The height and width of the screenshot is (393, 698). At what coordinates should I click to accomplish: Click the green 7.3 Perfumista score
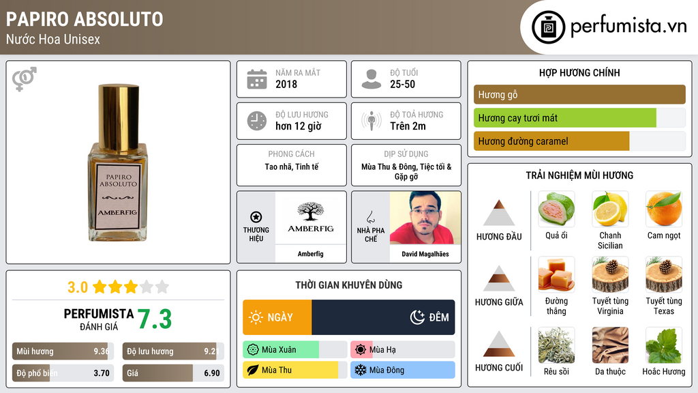(x=155, y=319)
